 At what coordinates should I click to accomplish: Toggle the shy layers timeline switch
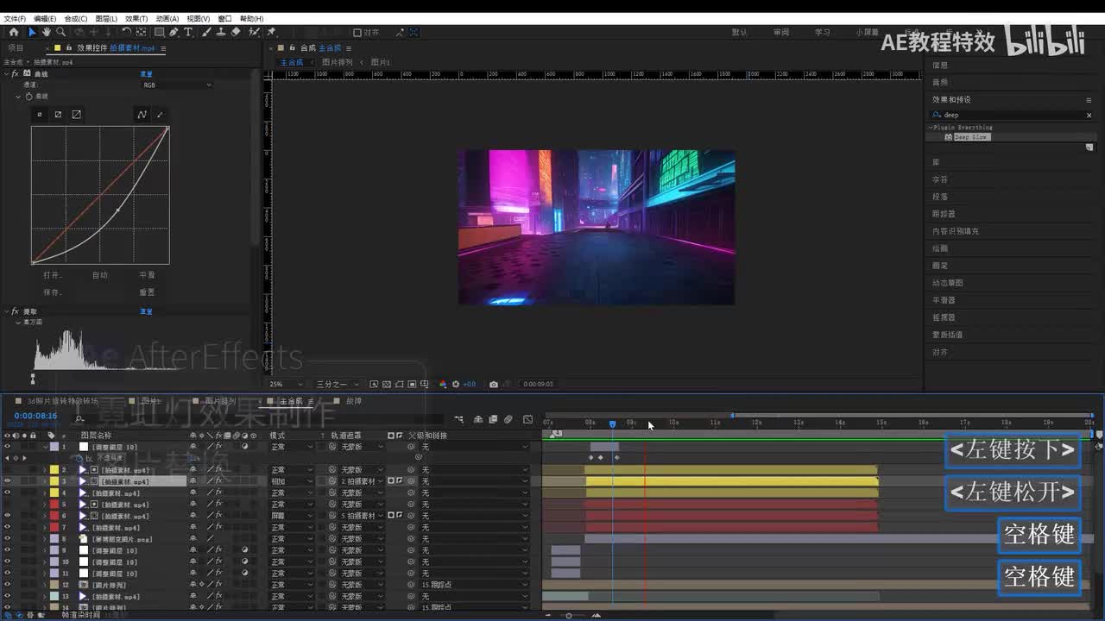click(477, 419)
